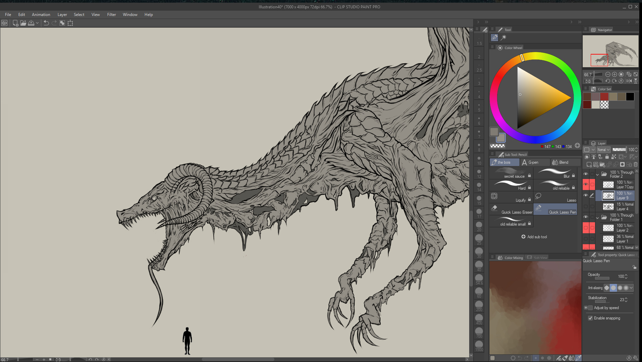Choose the Blur sub tool

point(555,173)
